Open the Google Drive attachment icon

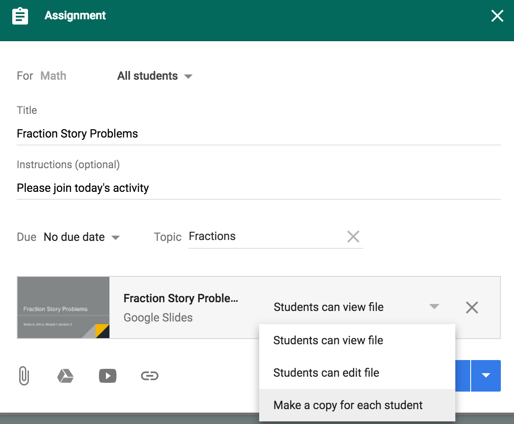pyautogui.click(x=65, y=376)
